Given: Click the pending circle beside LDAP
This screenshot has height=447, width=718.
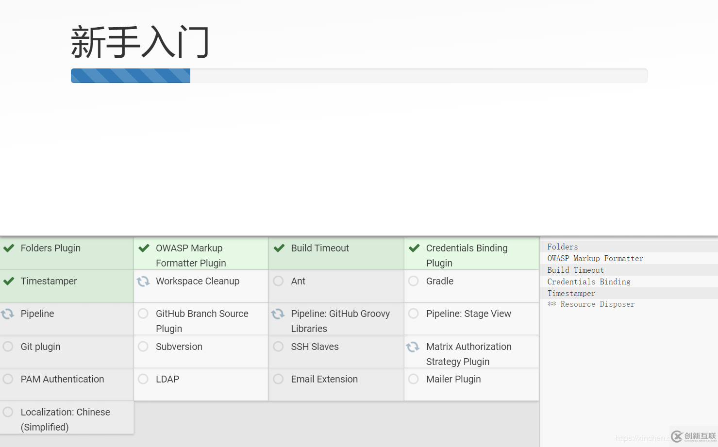Looking at the screenshot, I should (143, 379).
